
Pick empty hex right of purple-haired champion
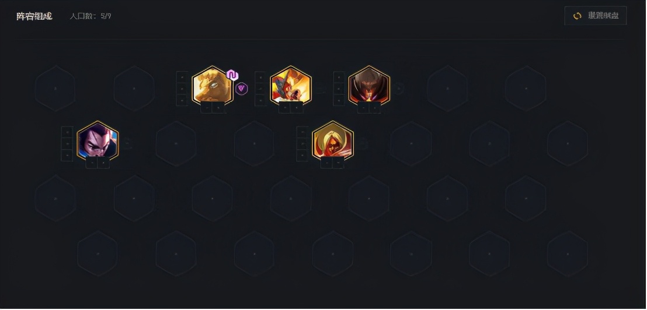[176, 143]
